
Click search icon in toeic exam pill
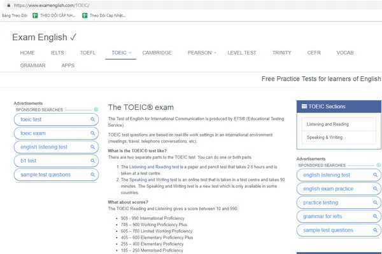pos(92,133)
